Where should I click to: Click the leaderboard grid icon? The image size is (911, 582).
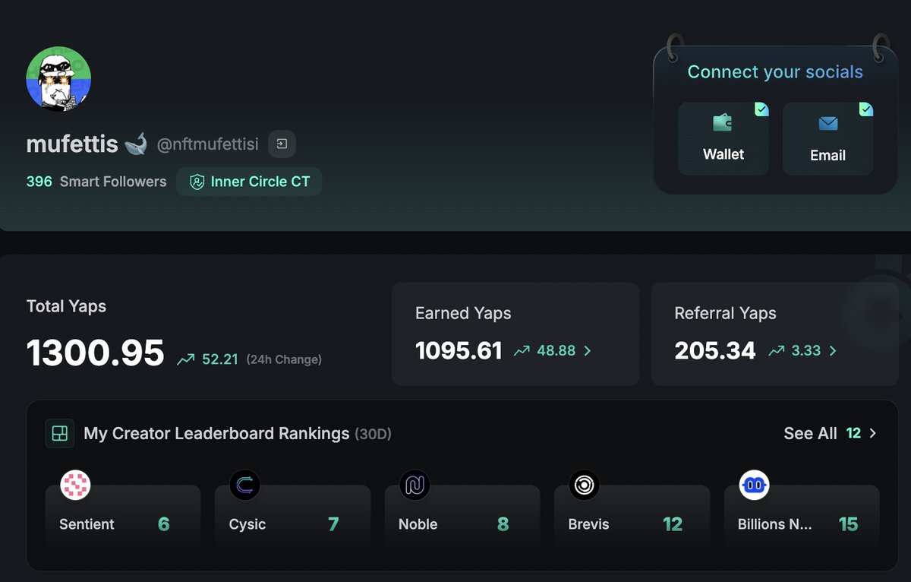[59, 433]
